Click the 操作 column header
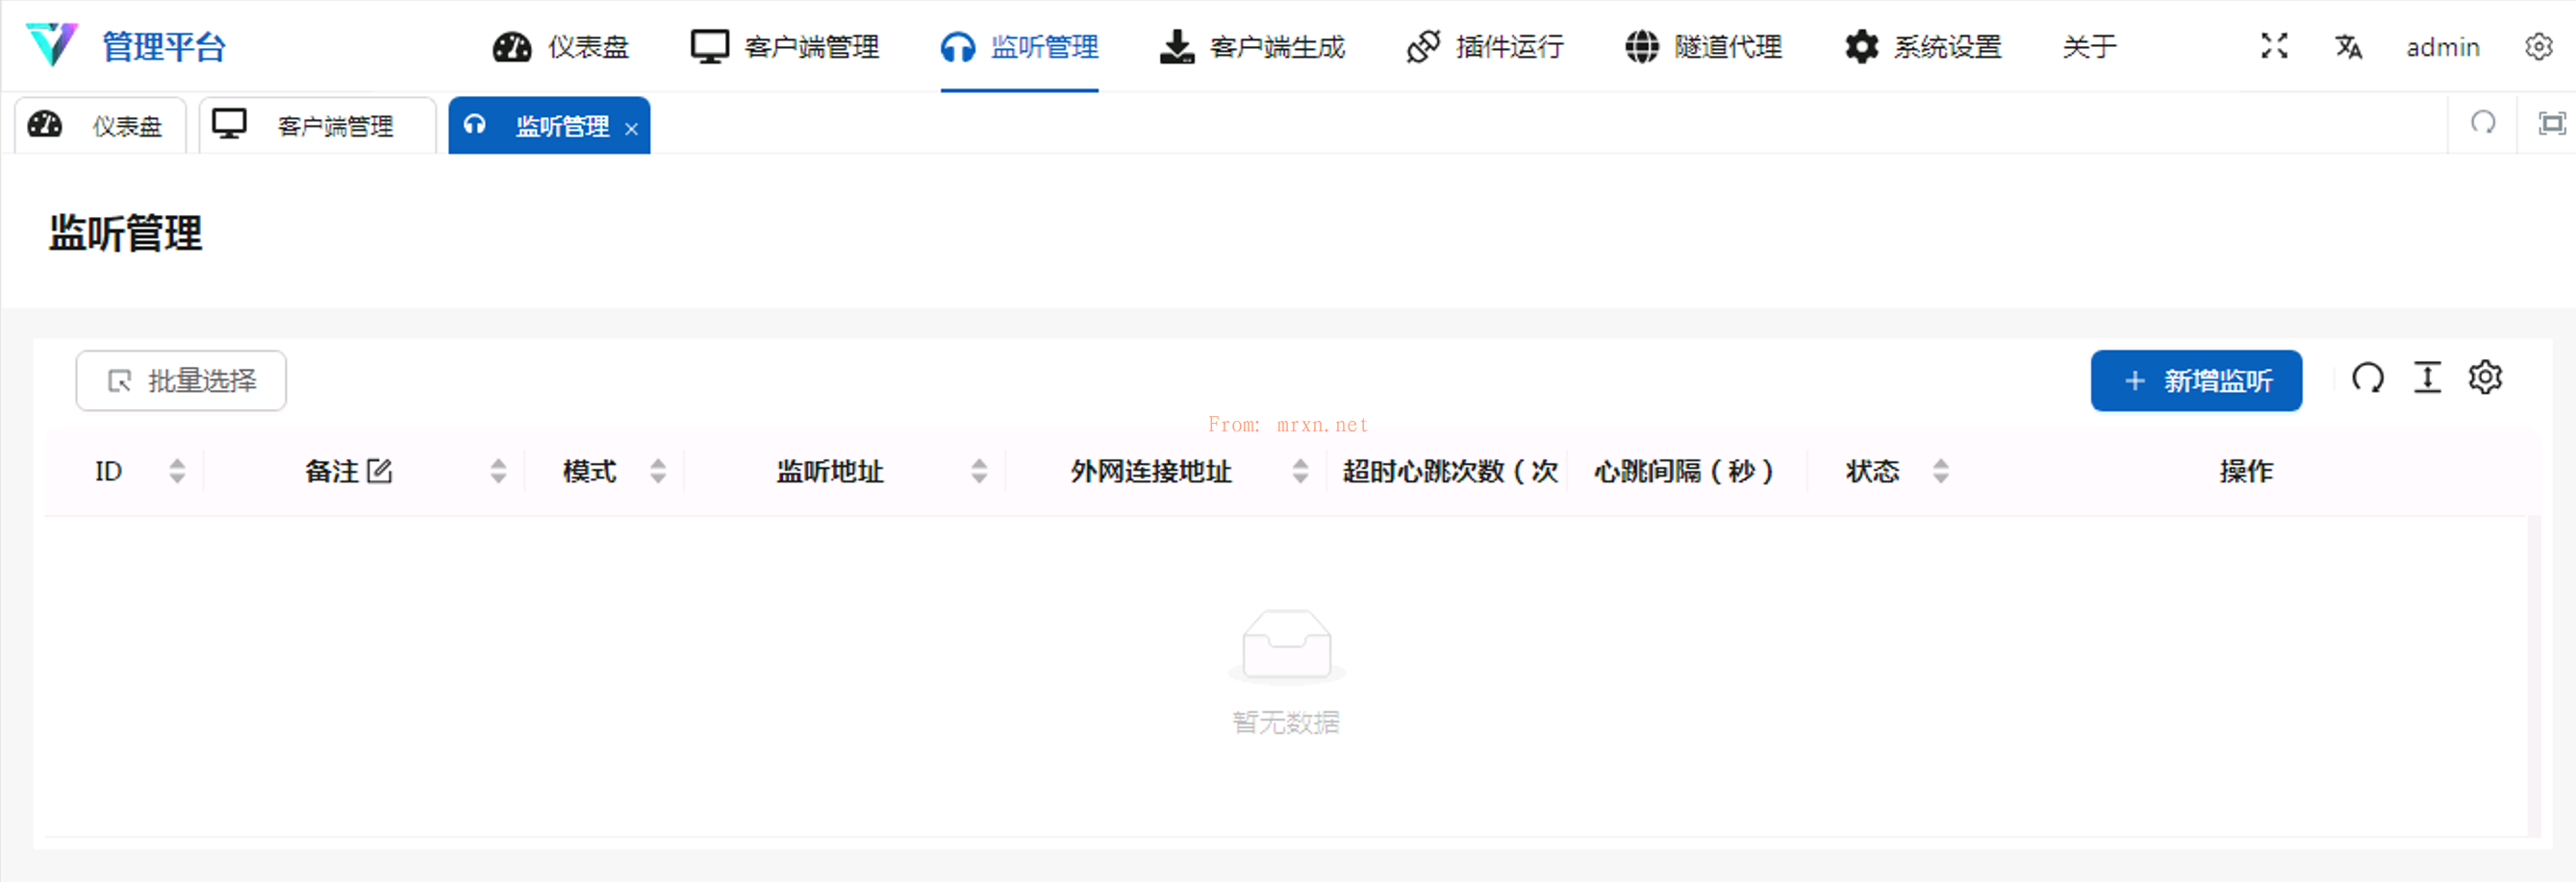2576x882 pixels. click(2246, 471)
